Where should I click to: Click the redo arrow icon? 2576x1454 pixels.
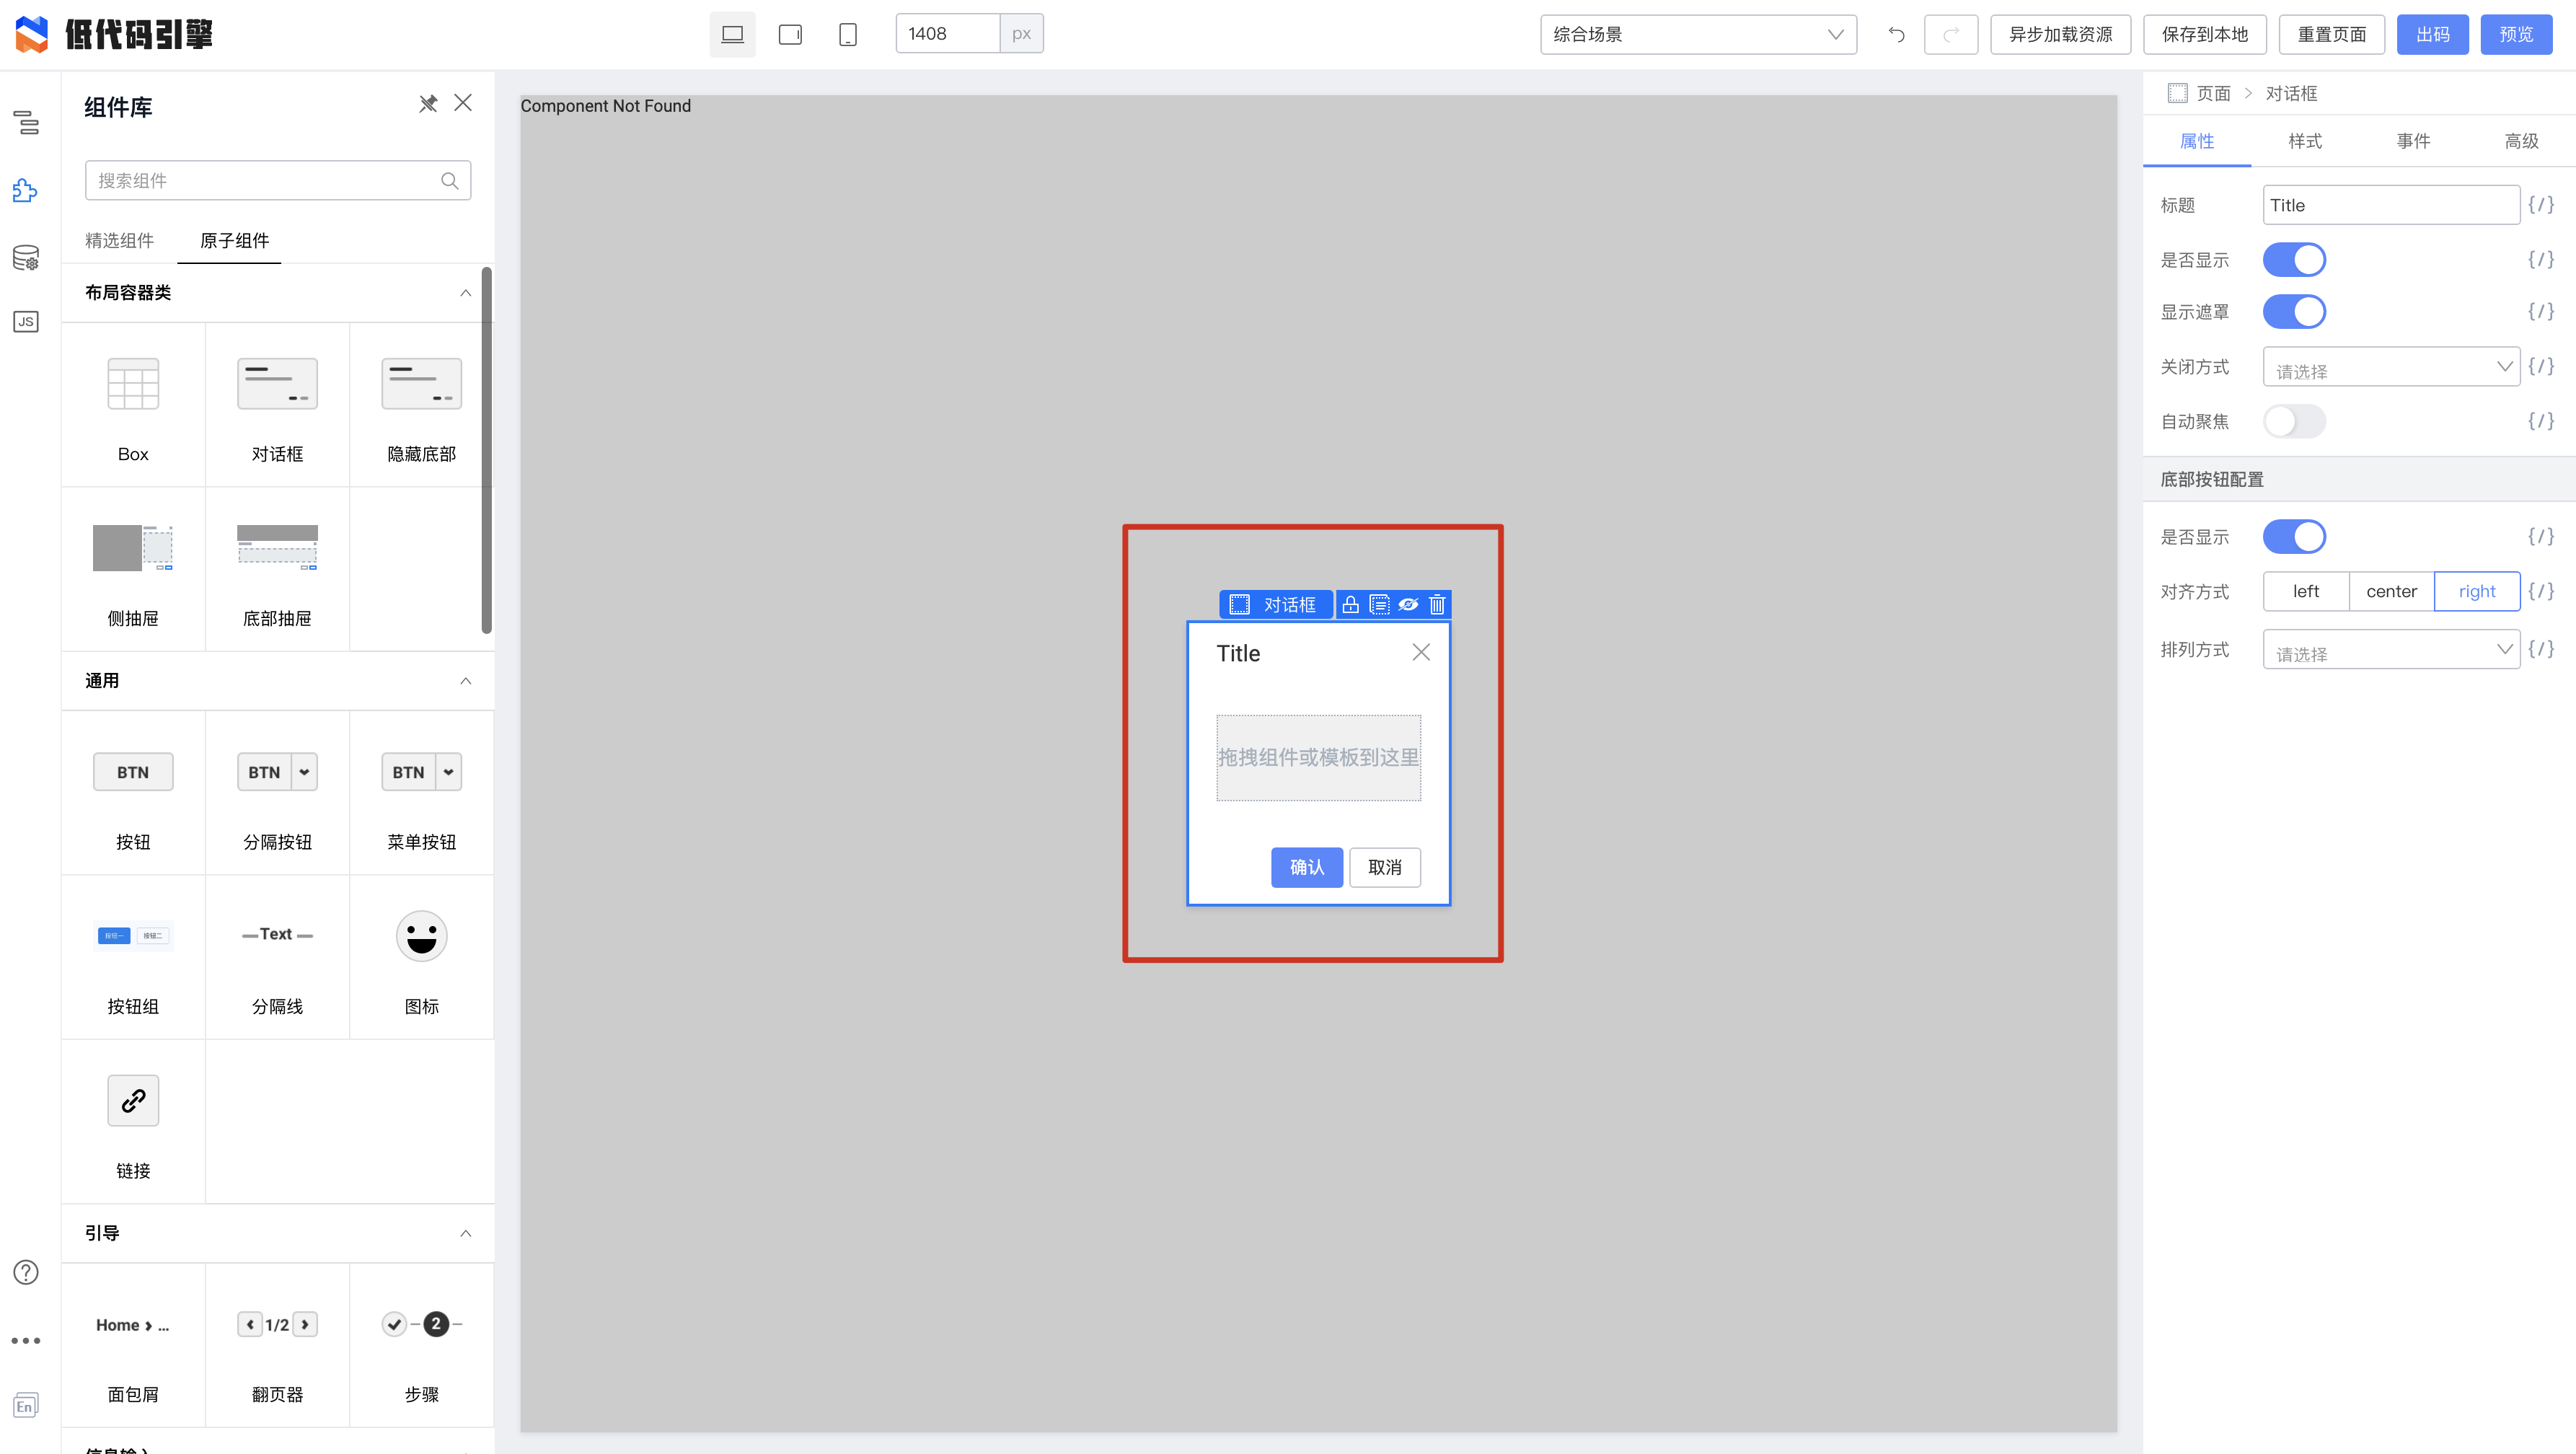[1951, 34]
